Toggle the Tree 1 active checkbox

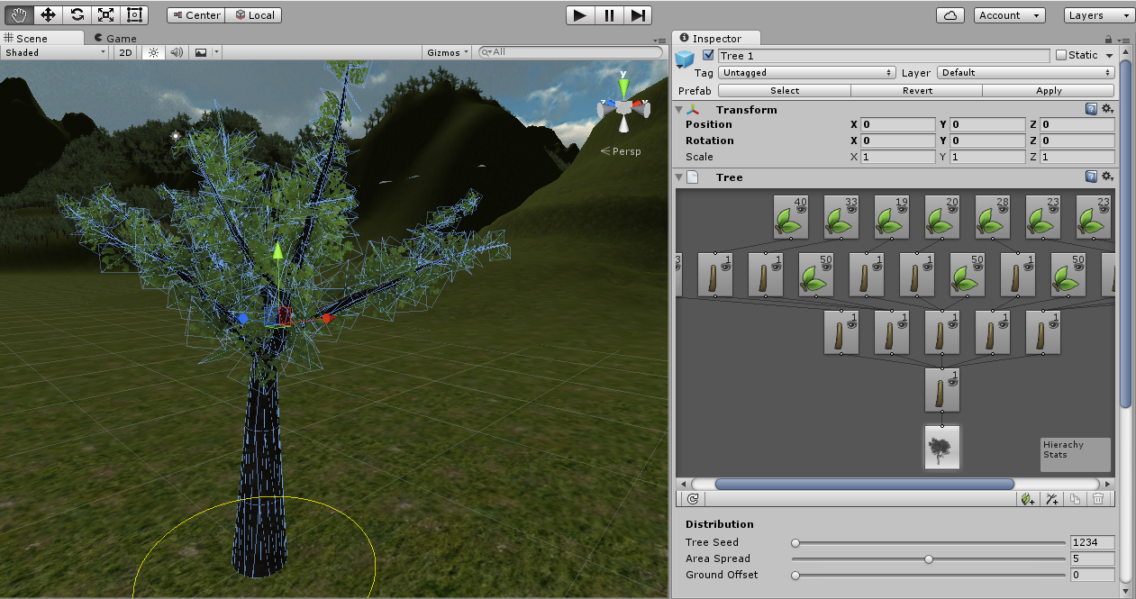(x=708, y=56)
